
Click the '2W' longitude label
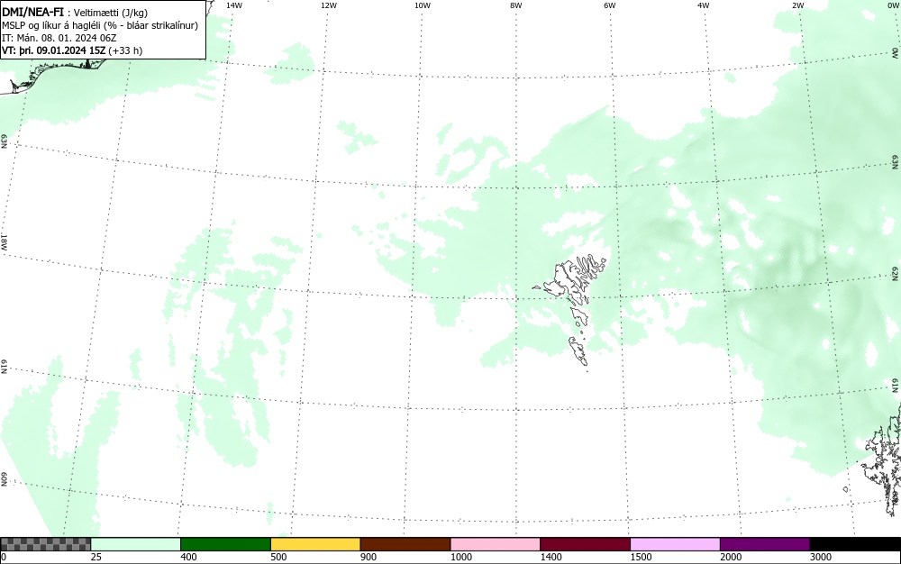click(797, 5)
